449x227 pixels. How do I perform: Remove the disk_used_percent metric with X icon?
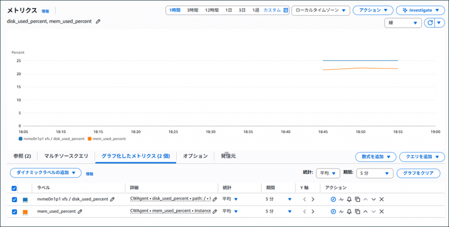pyautogui.click(x=381, y=199)
